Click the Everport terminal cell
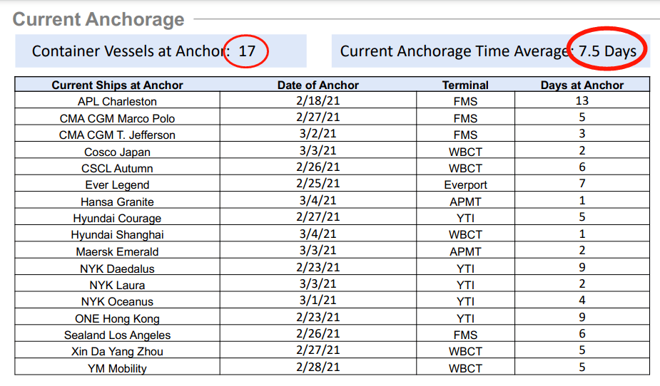Viewport: 660px width, 386px height. 465,184
